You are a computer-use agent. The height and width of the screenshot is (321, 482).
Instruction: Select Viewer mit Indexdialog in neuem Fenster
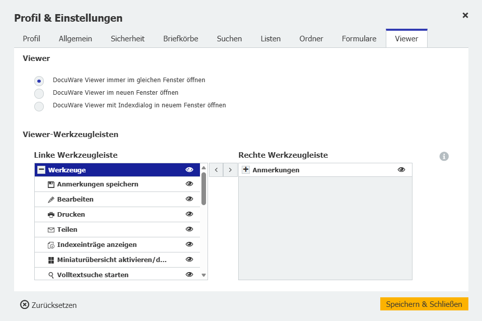tap(39, 106)
